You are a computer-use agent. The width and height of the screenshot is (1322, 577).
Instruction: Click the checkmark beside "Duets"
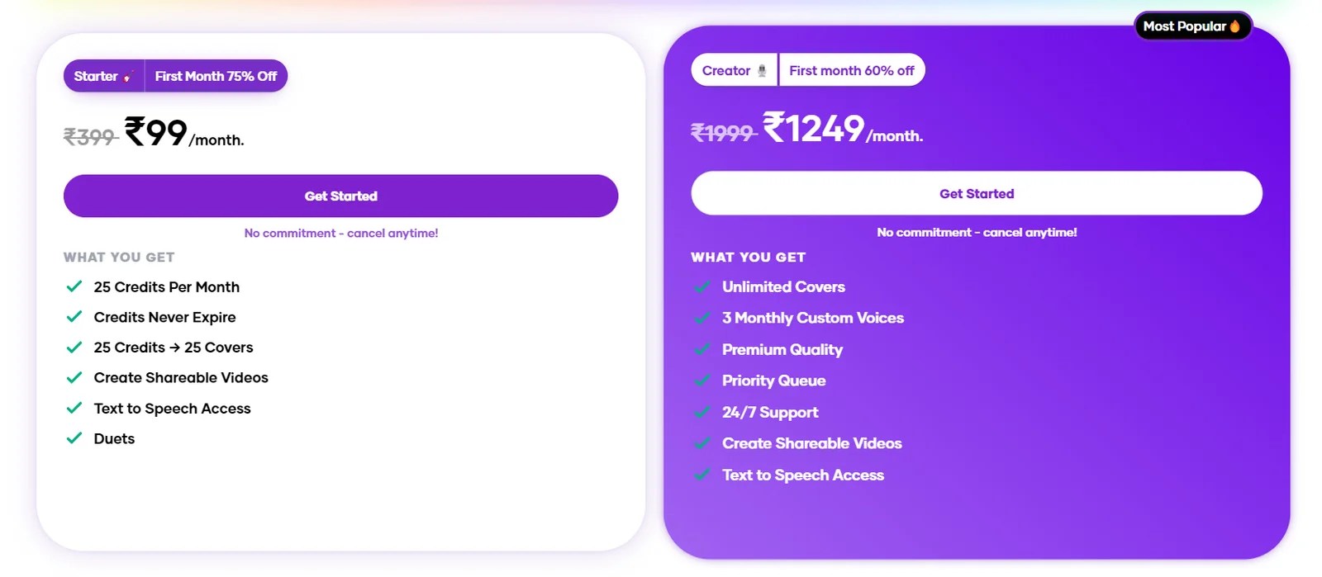click(74, 438)
